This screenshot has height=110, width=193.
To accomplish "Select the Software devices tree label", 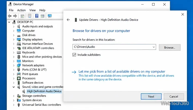I will (x=33, y=83).
